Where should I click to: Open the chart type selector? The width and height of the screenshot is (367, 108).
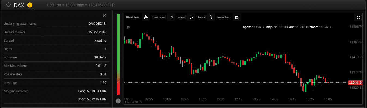(x=146, y=17)
